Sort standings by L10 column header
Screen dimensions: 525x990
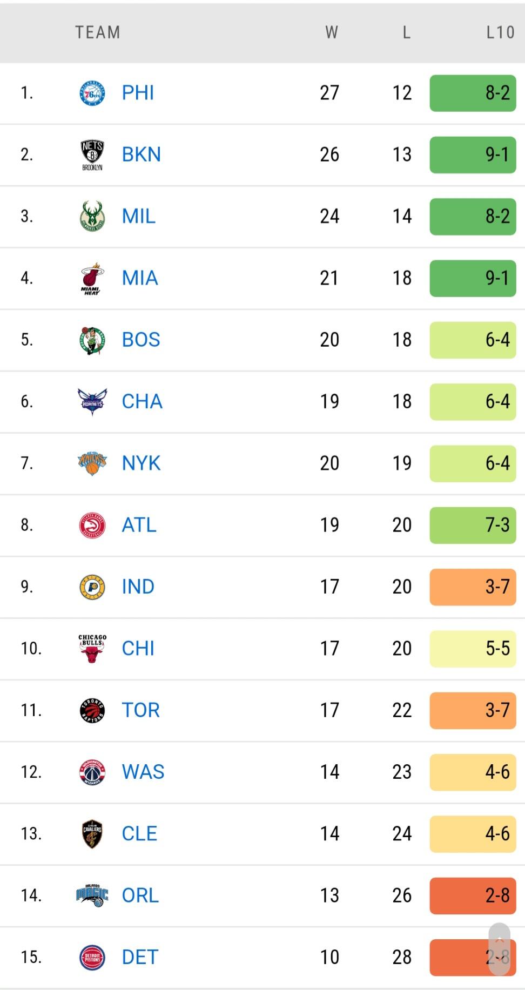(500, 32)
